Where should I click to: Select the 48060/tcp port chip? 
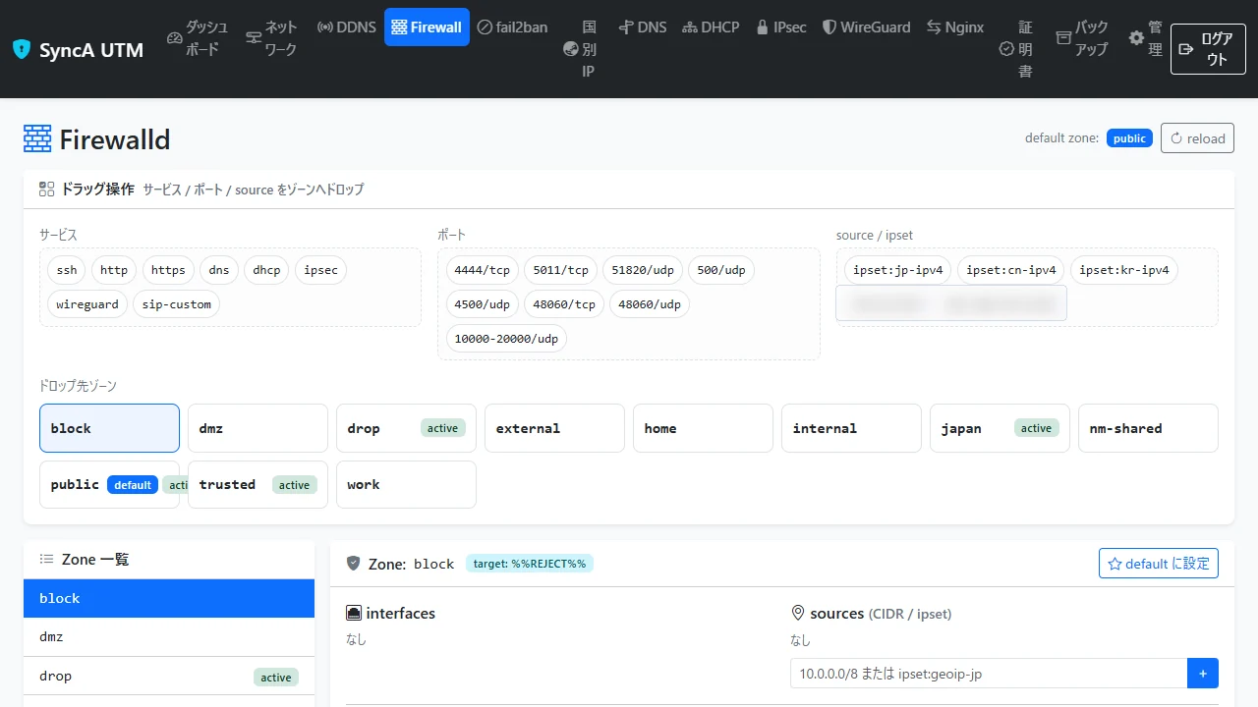(x=564, y=304)
